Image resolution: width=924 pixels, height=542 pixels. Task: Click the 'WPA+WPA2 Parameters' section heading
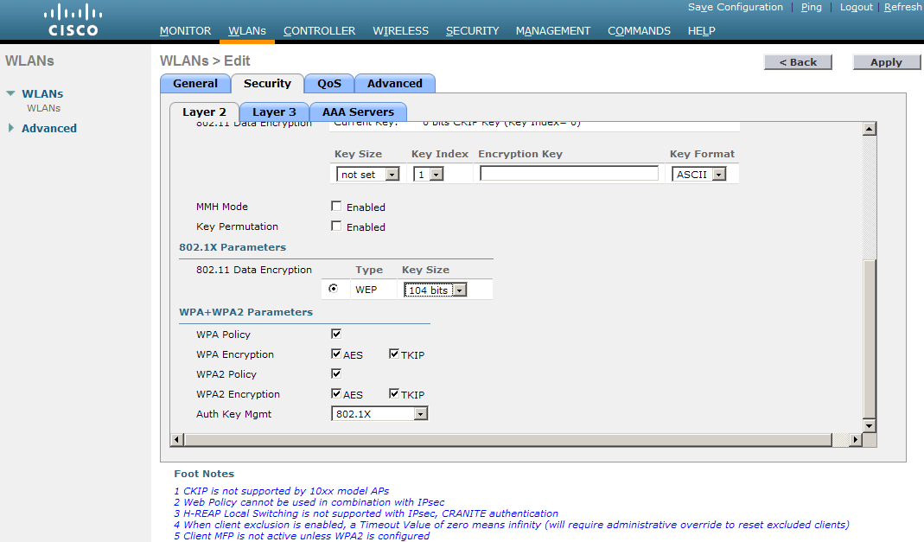(x=245, y=312)
